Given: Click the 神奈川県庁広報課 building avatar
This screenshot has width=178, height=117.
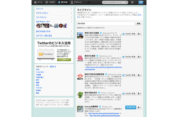Looking at the screenshot, I should pos(80,35).
